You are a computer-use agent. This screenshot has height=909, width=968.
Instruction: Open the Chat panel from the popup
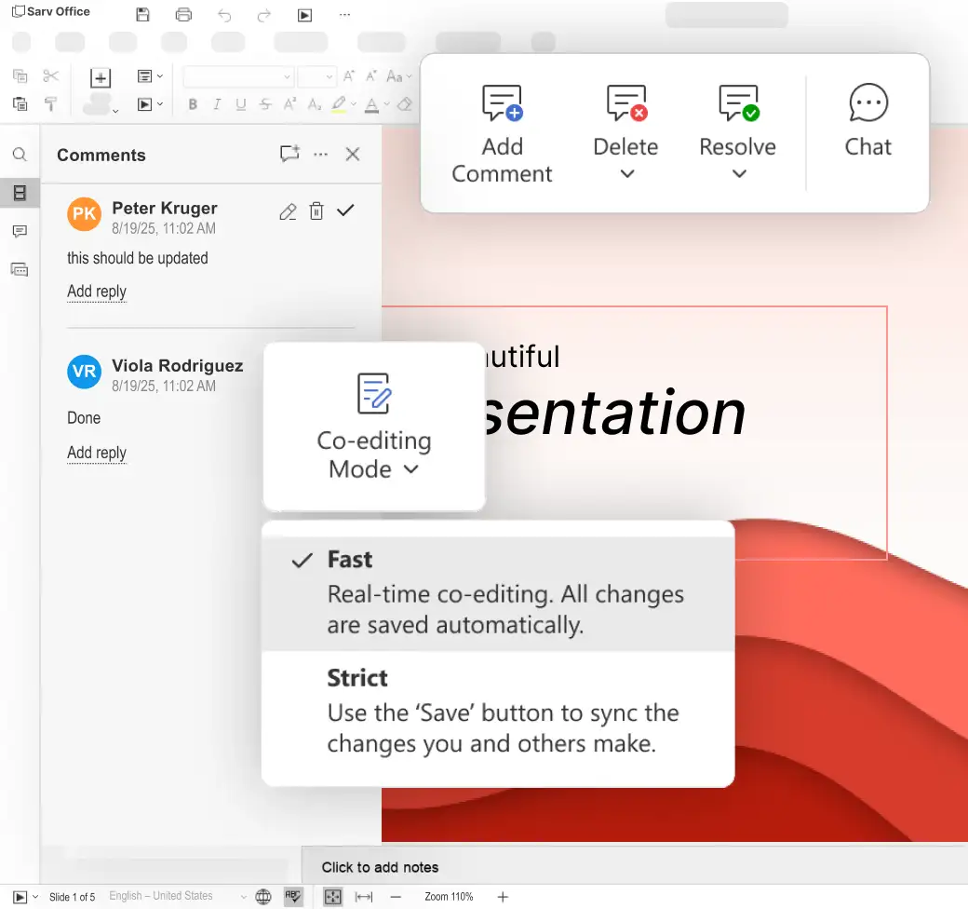point(867,121)
